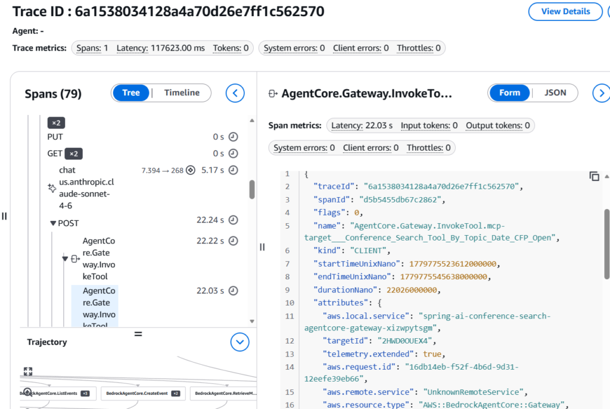The image size is (610, 409).
Task: Click span metric System errors: 0
Action: (304, 148)
